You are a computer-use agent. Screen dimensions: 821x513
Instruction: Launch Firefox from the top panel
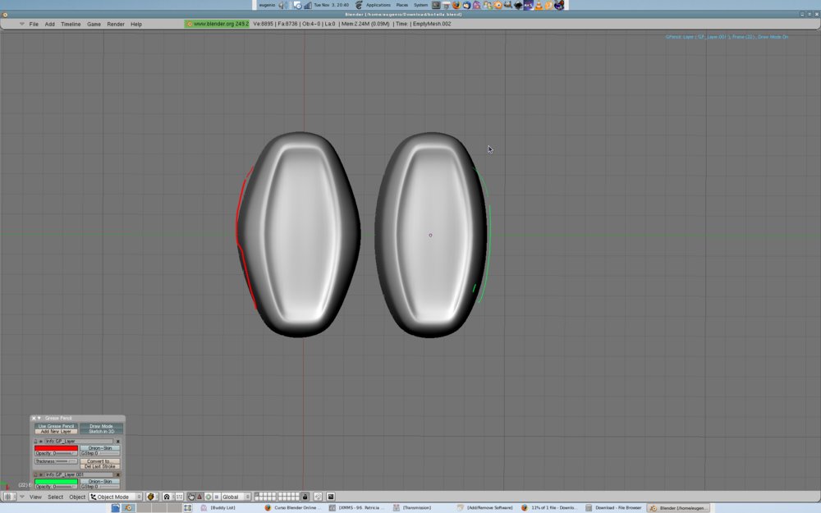pyautogui.click(x=456, y=5)
